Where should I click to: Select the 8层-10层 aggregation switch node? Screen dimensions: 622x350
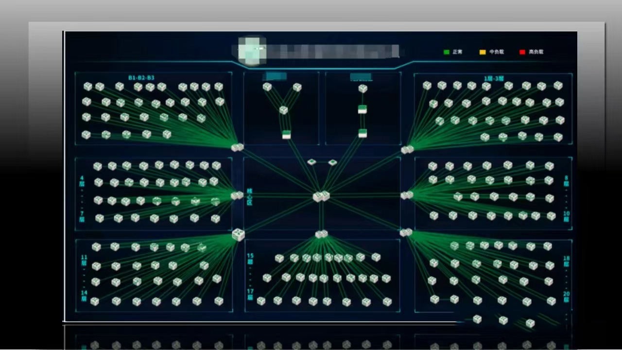(x=406, y=195)
